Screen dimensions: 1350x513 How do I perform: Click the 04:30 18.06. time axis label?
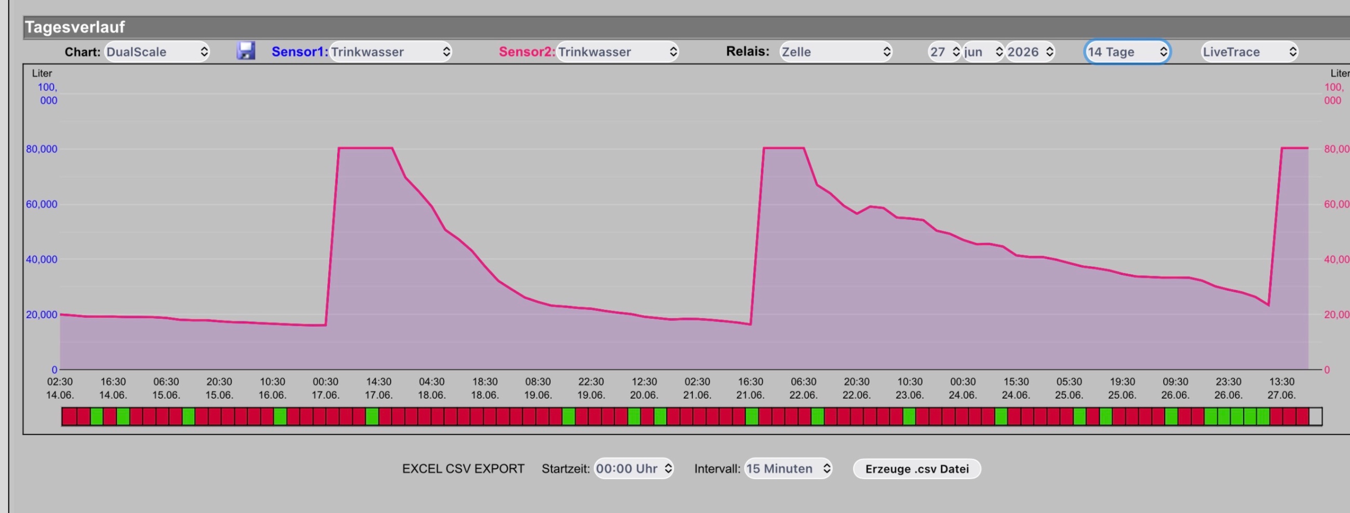click(432, 388)
